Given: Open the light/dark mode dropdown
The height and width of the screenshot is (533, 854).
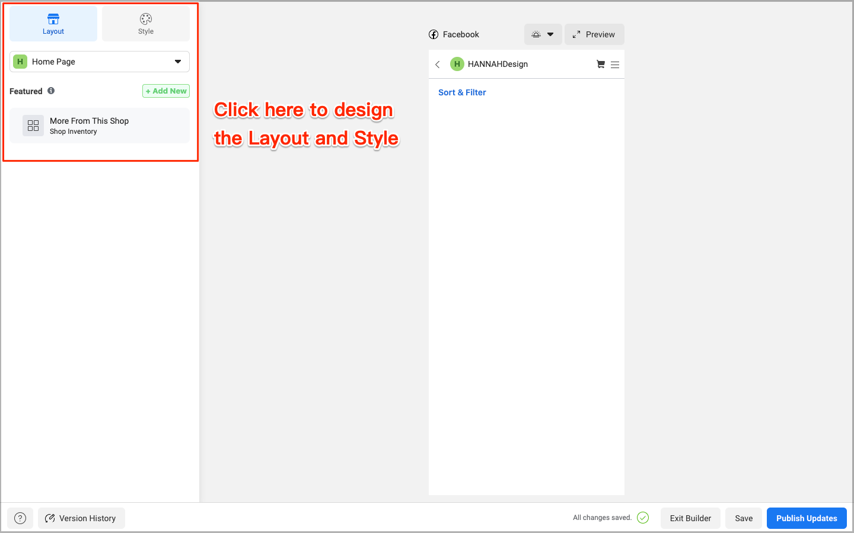Looking at the screenshot, I should [x=543, y=34].
